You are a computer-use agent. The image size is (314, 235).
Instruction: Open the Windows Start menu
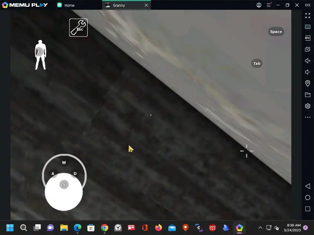[10, 228]
